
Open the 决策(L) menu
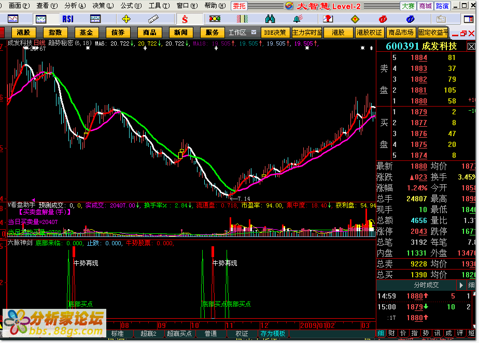coord(103,6)
